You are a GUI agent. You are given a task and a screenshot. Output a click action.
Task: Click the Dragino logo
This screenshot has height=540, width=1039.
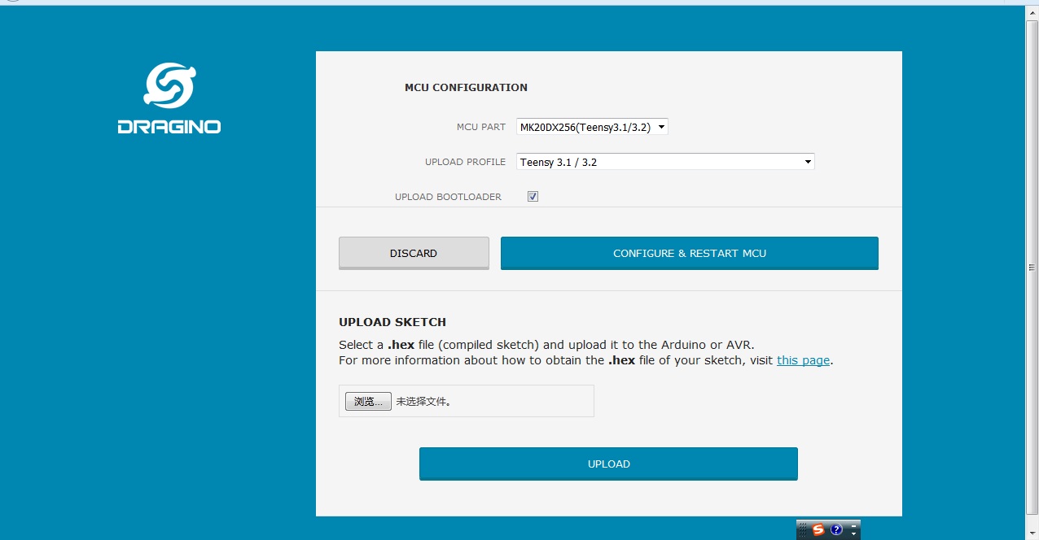click(169, 98)
